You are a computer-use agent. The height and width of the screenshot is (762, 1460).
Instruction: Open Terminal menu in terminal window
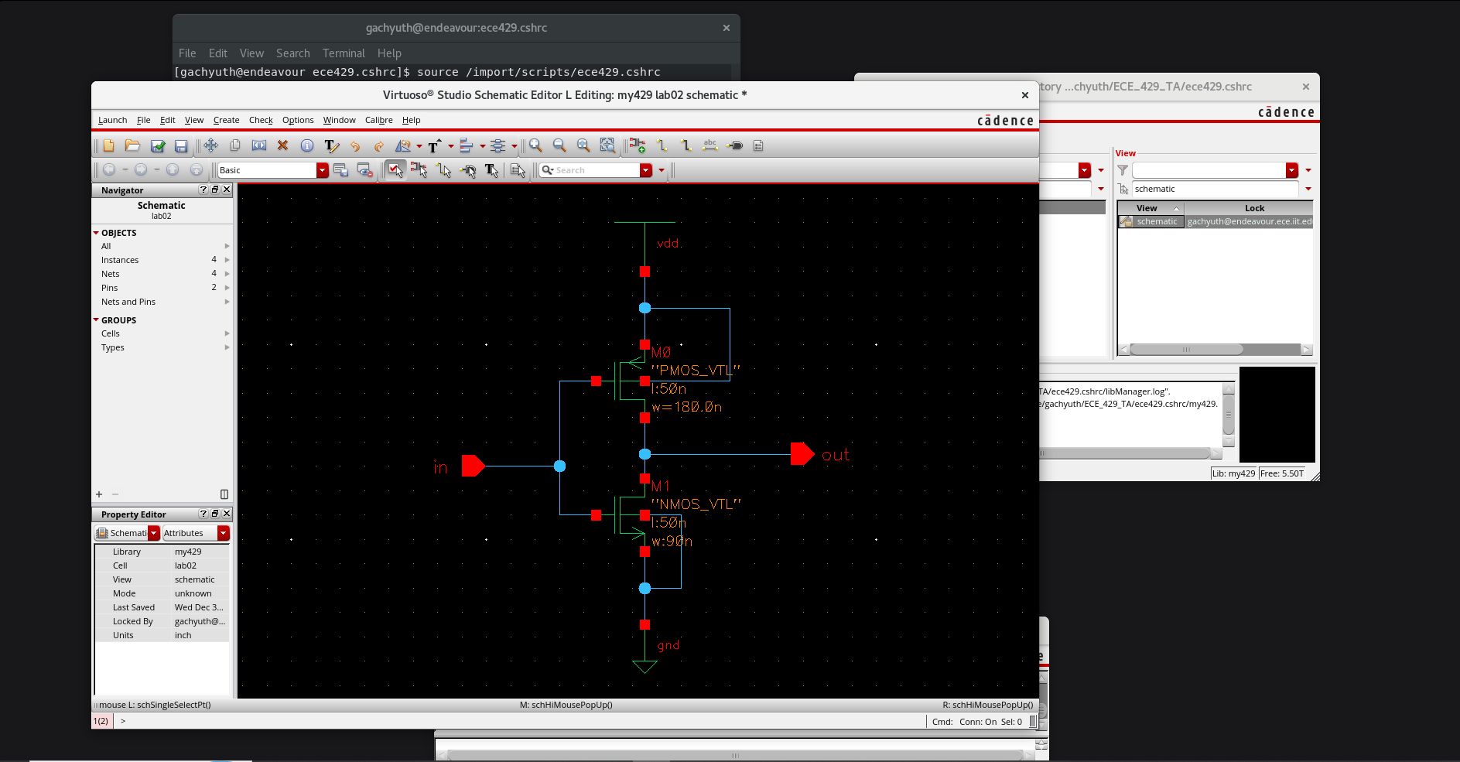point(344,53)
